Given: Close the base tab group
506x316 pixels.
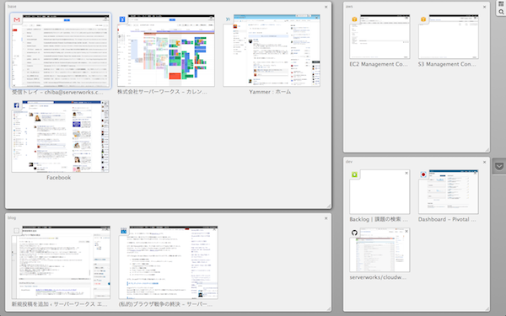Looking at the screenshot, I should pyautogui.click(x=326, y=7).
